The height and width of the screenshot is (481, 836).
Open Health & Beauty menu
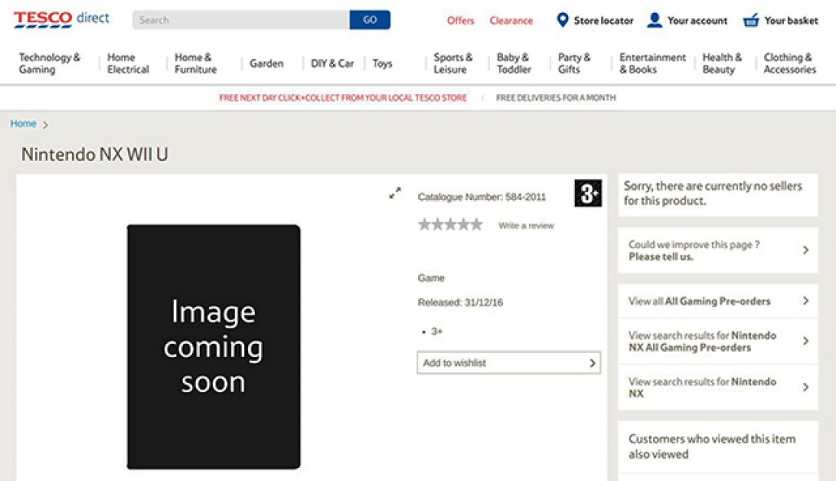pyautogui.click(x=722, y=63)
